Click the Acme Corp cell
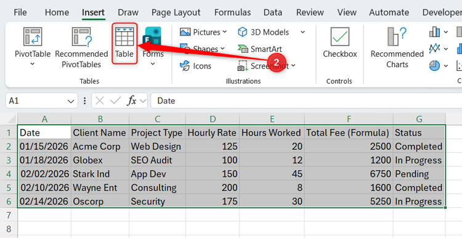The width and height of the screenshot is (462, 238). click(100, 146)
